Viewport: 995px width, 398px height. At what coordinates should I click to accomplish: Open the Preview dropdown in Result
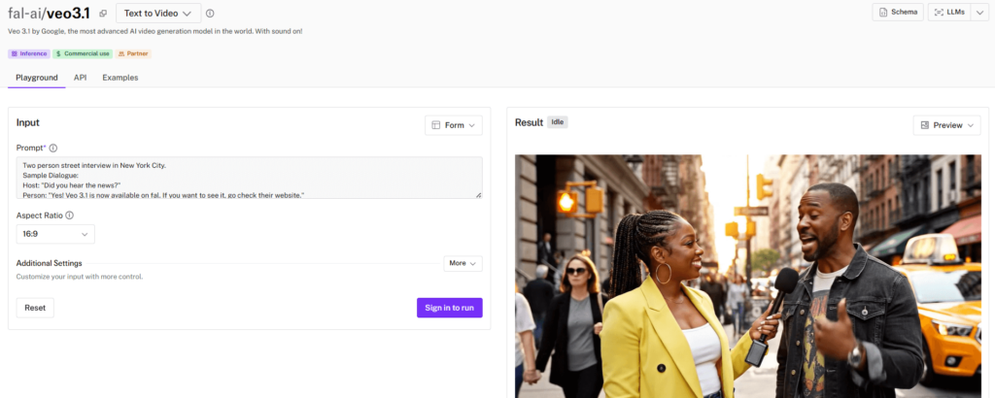[947, 125]
